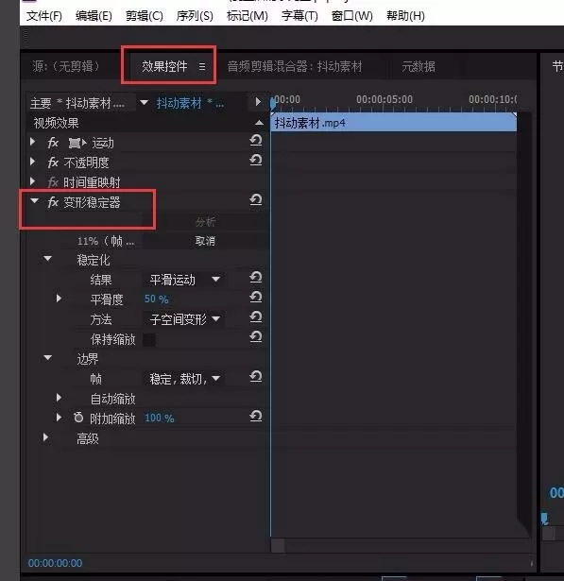The image size is (564, 581).
Task: Open the 标记(M) menu
Action: tap(248, 16)
